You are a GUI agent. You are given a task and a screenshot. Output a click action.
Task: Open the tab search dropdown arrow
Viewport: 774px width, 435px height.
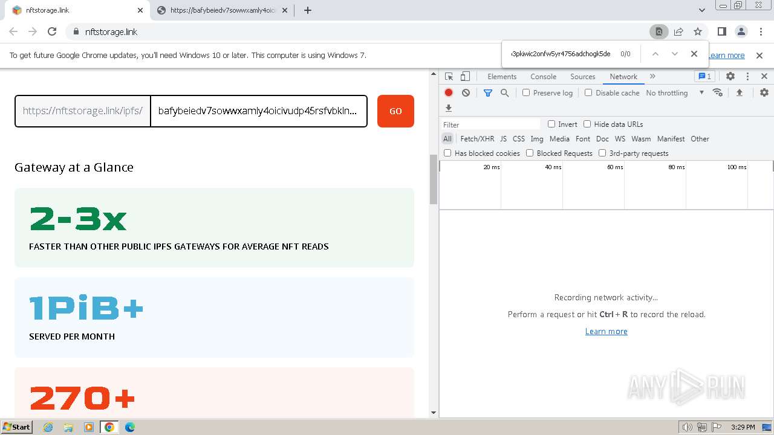702,10
